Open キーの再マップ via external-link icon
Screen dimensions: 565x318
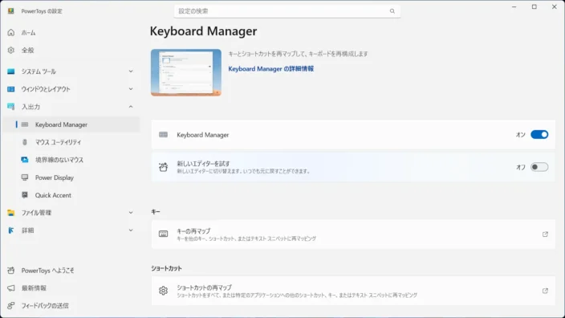pos(545,234)
